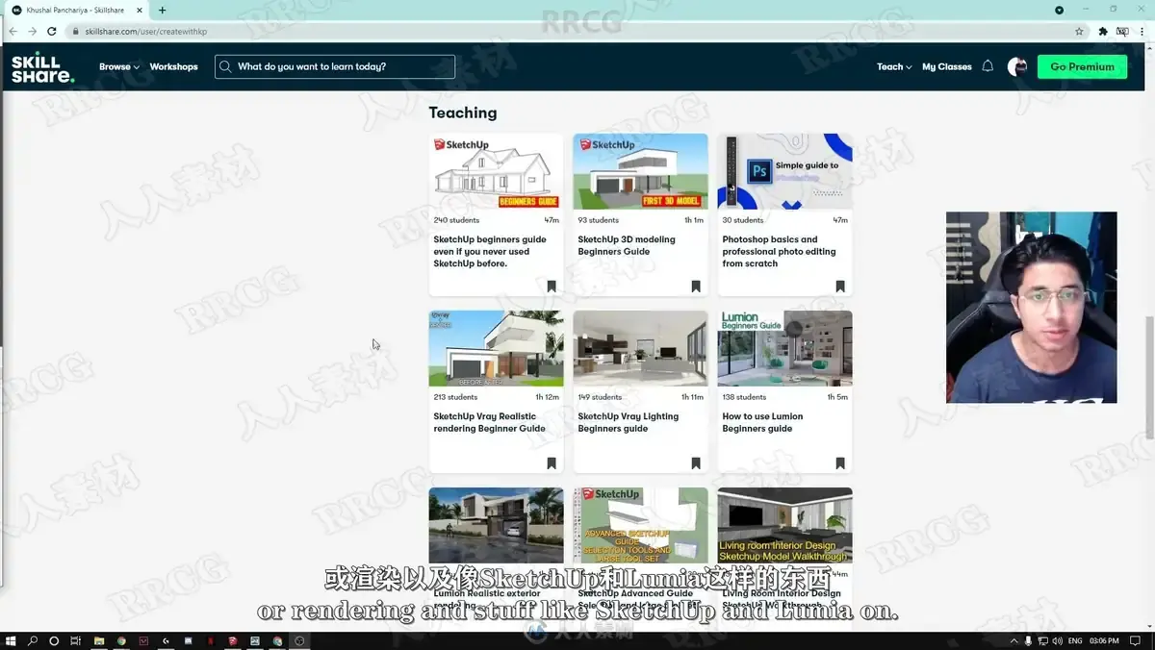Click the '138 students' text
This screenshot has width=1155, height=650.
pos(744,397)
